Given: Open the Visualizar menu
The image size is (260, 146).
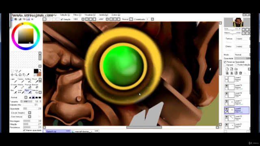Looking at the screenshot, I should (90, 15).
